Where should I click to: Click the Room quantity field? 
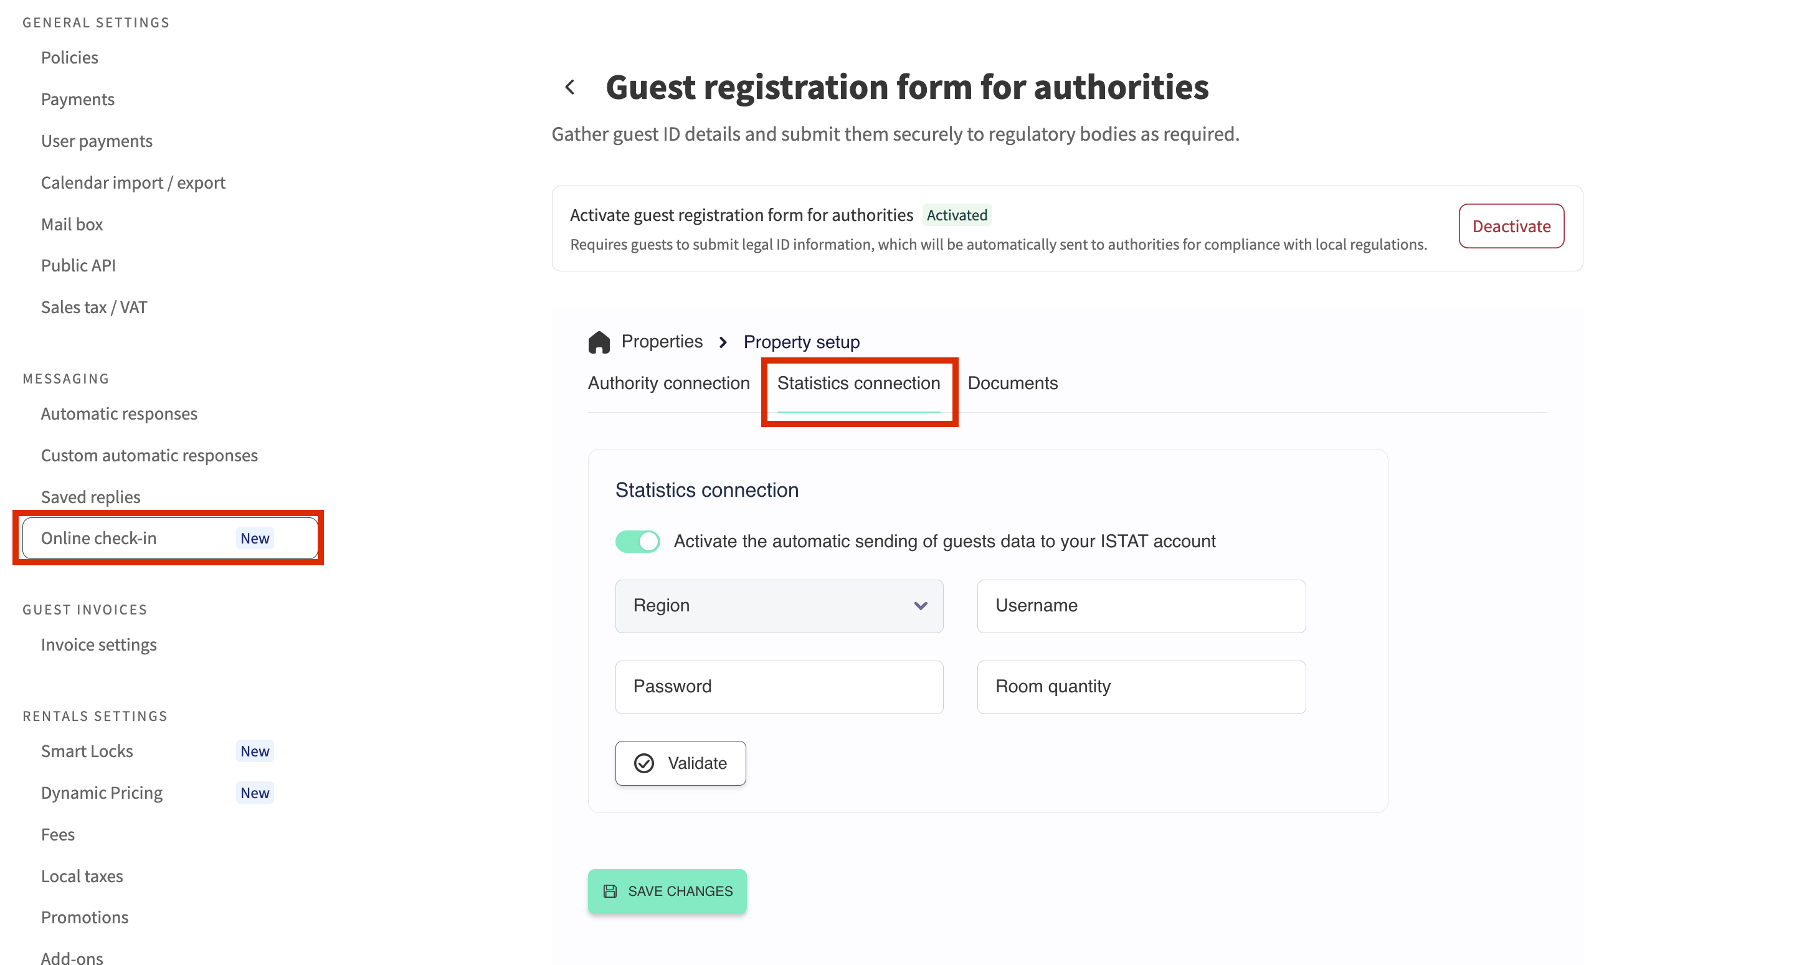1141,687
